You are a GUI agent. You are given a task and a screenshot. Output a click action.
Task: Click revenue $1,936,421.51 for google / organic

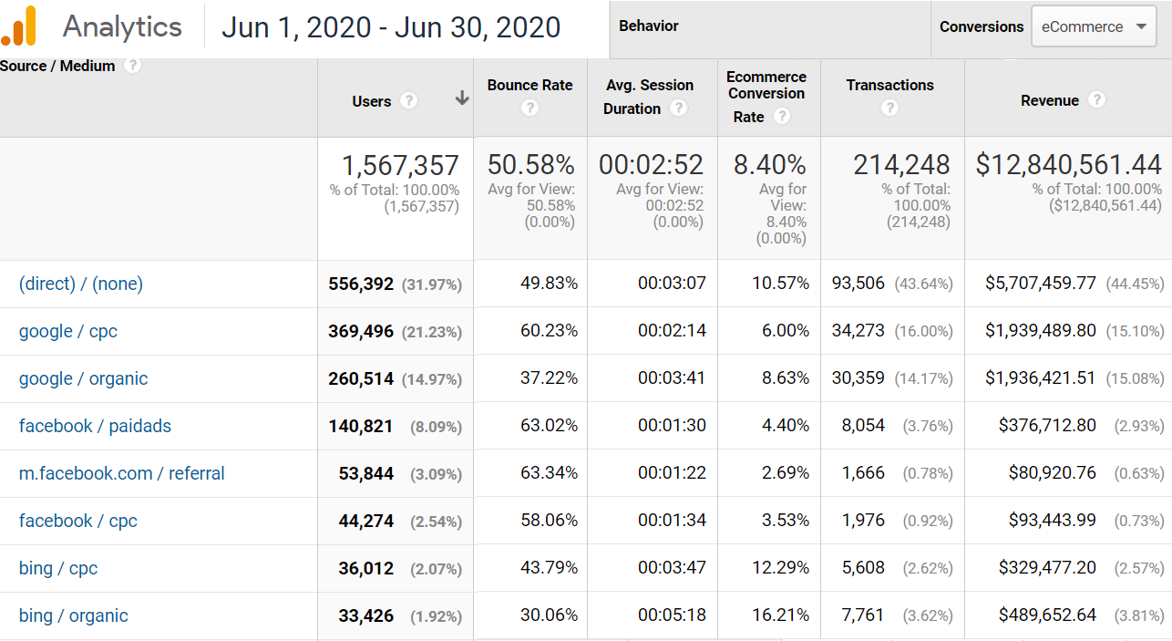pos(1041,378)
